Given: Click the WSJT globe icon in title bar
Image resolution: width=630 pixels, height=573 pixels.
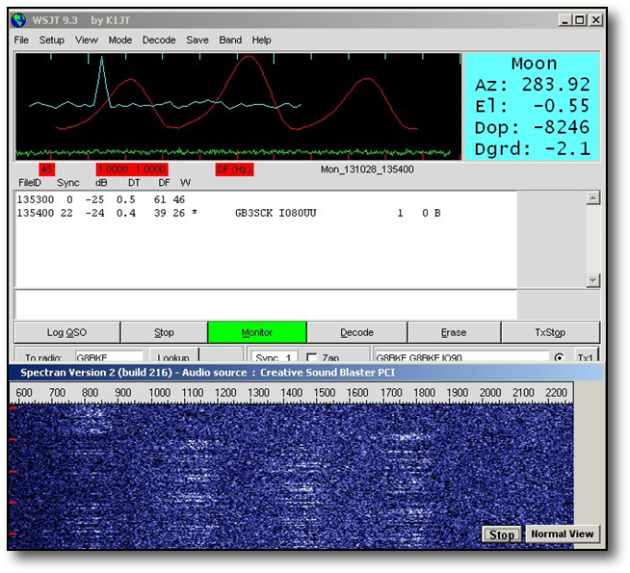Looking at the screenshot, I should [19, 19].
